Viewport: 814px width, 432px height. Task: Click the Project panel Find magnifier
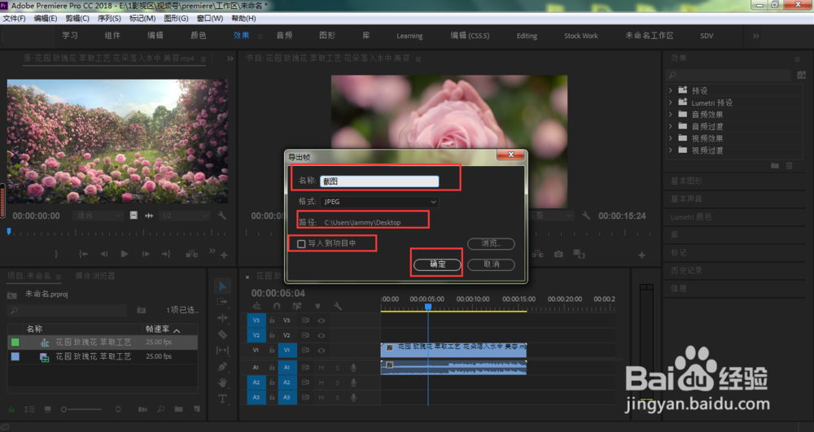point(161,409)
